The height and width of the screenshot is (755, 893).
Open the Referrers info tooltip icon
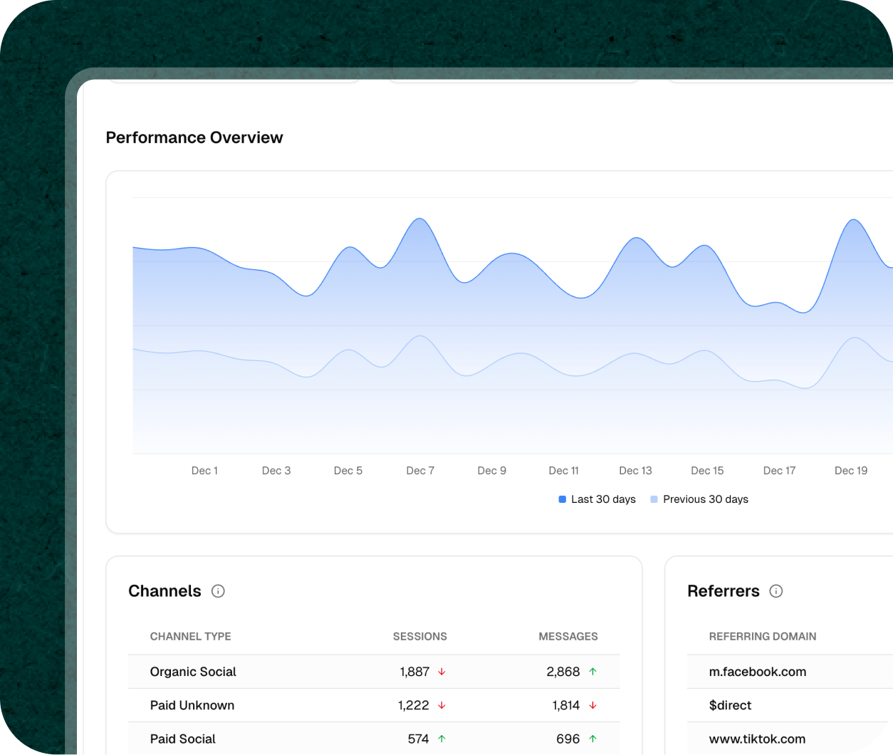tap(777, 591)
